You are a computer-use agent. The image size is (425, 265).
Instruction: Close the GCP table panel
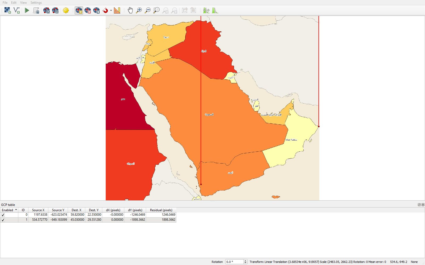(x=423, y=205)
